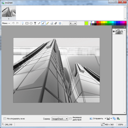Image resolution: width=128 pixels, height=128 pixels.
Task: Select the light bulb highlight tool
Action: click(23, 23)
